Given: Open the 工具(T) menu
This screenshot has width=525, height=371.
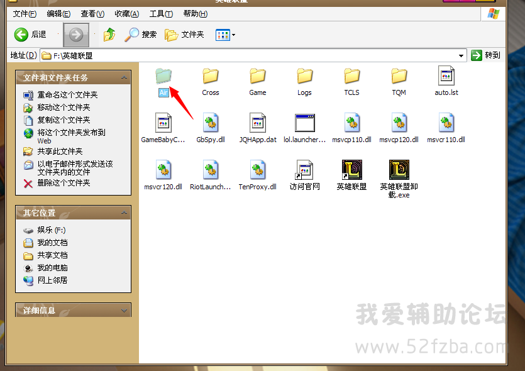Looking at the screenshot, I should 161,14.
